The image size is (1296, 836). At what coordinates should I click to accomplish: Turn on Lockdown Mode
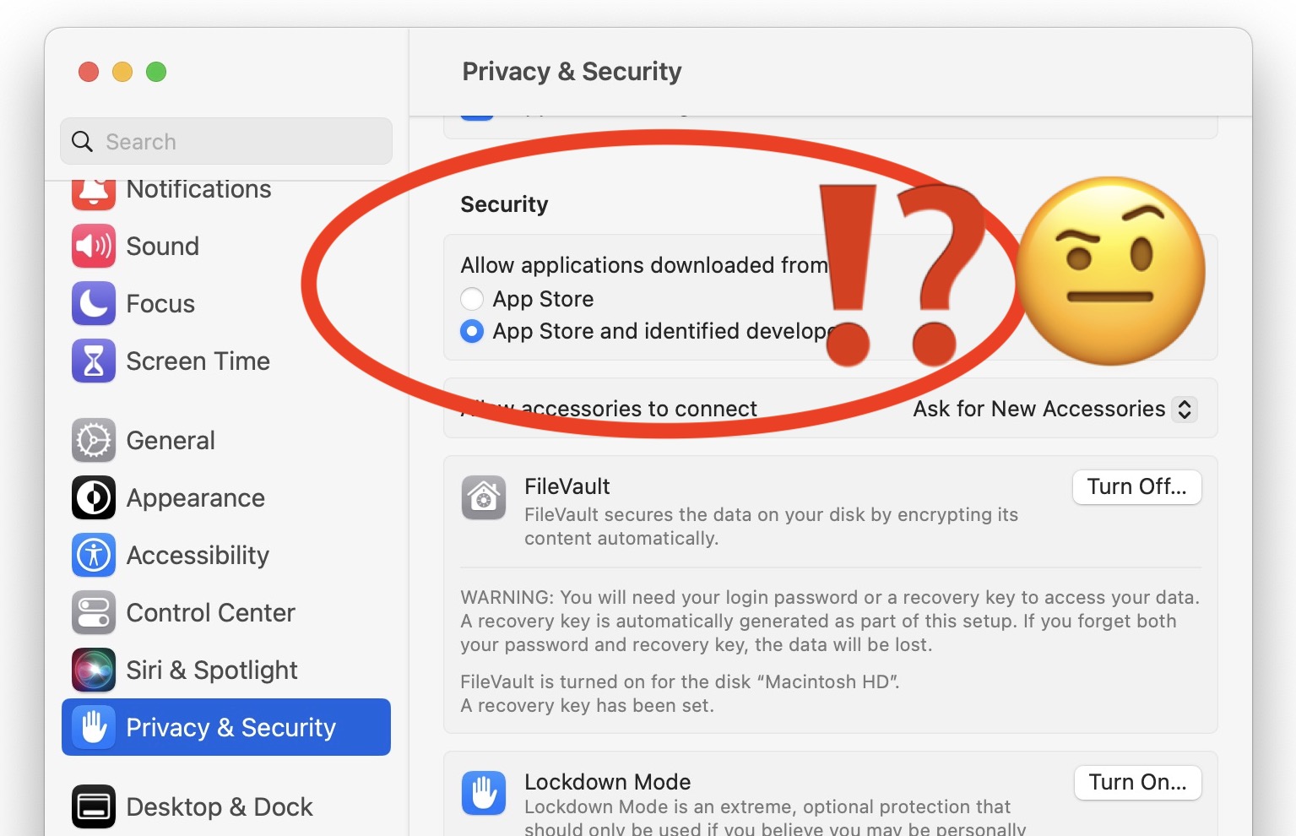[x=1137, y=783]
